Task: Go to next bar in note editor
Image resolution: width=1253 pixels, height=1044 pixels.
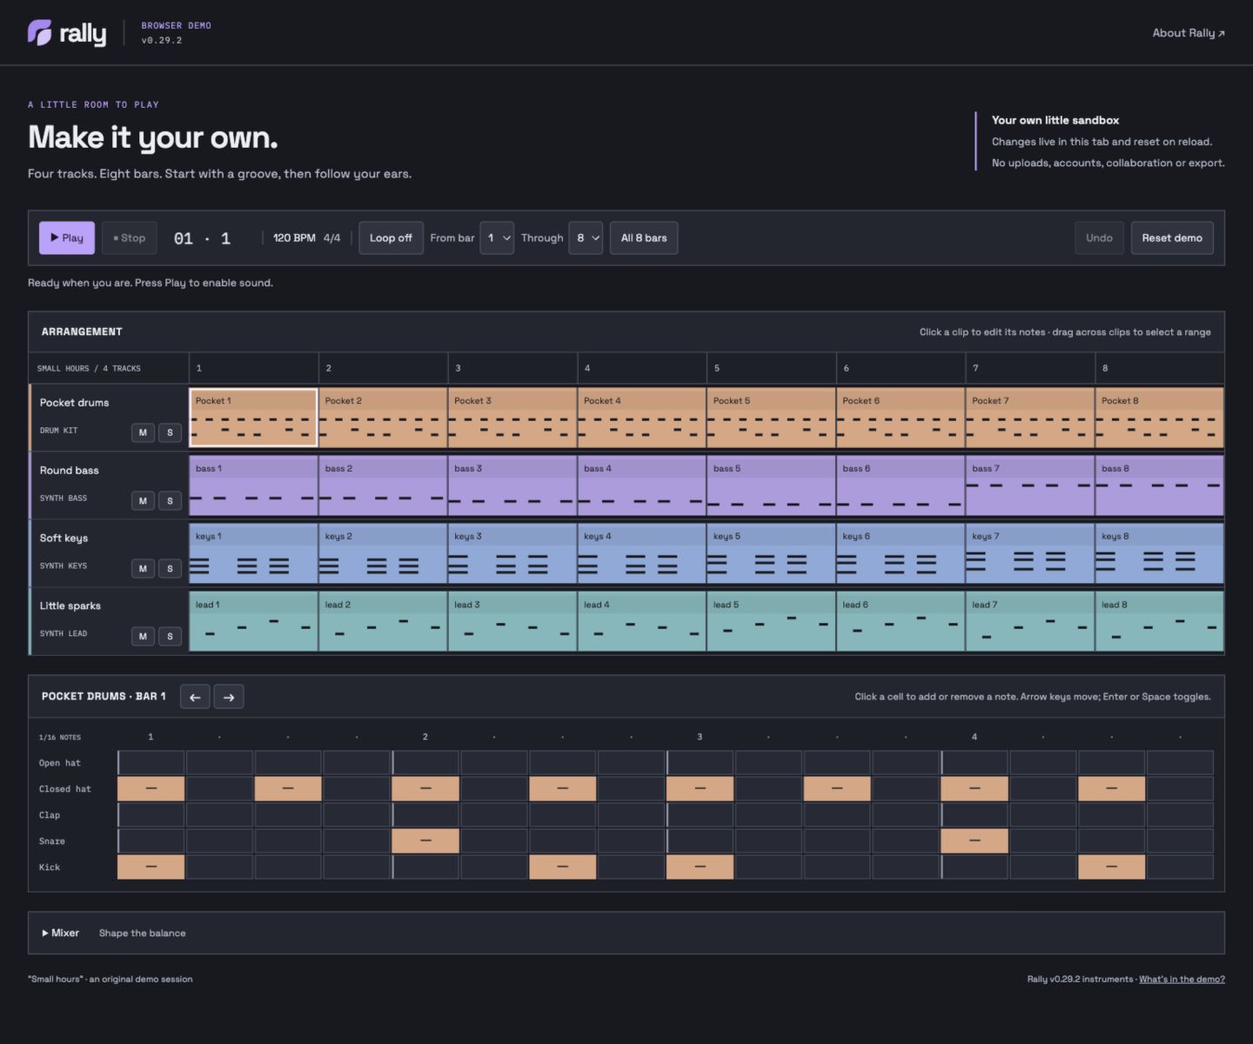Action: (229, 697)
